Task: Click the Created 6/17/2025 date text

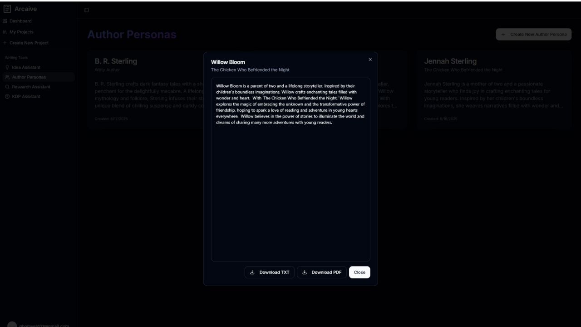Action: coord(111,119)
